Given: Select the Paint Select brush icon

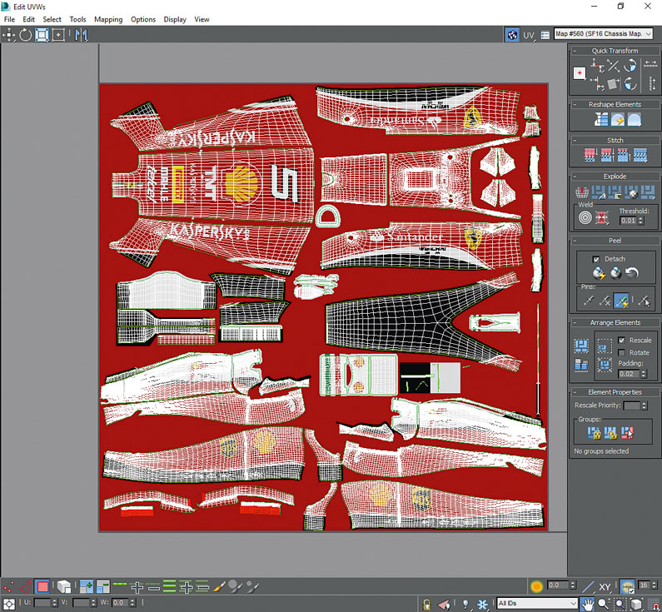Looking at the screenshot, I should click(220, 587).
